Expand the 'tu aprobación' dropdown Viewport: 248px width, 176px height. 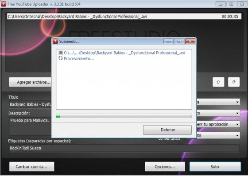[218, 124]
